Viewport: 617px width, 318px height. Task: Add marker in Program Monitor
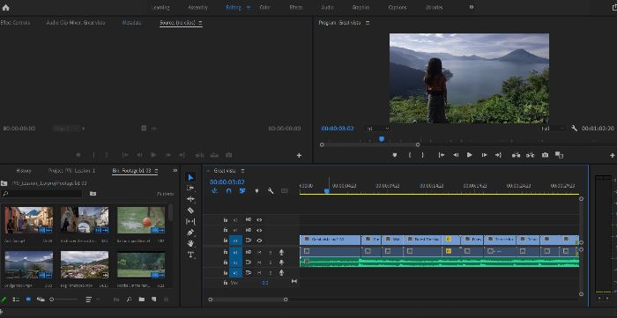[x=395, y=155]
